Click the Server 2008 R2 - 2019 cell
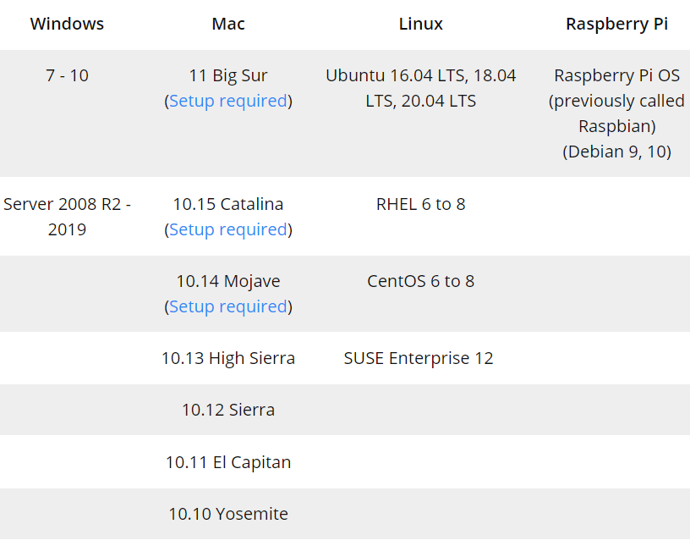Screen dimensions: 690x546 [x=67, y=217]
